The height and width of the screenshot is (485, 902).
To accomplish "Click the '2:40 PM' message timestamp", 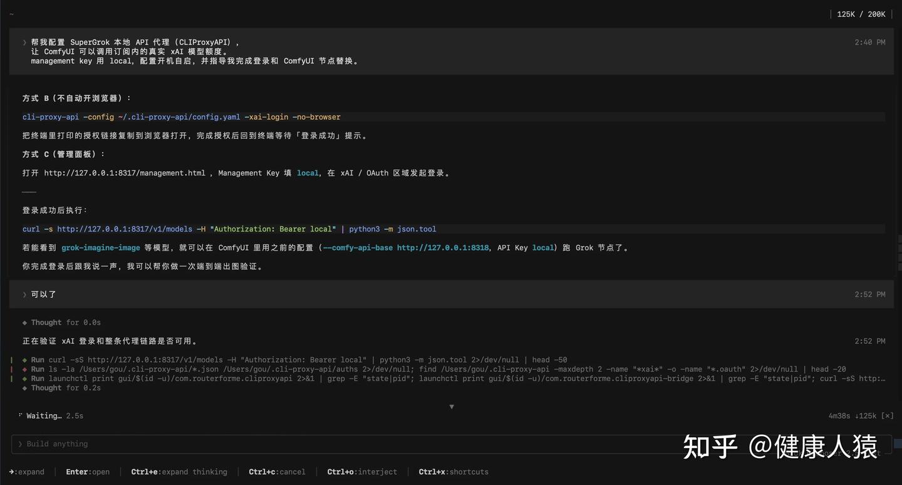I will pyautogui.click(x=870, y=43).
